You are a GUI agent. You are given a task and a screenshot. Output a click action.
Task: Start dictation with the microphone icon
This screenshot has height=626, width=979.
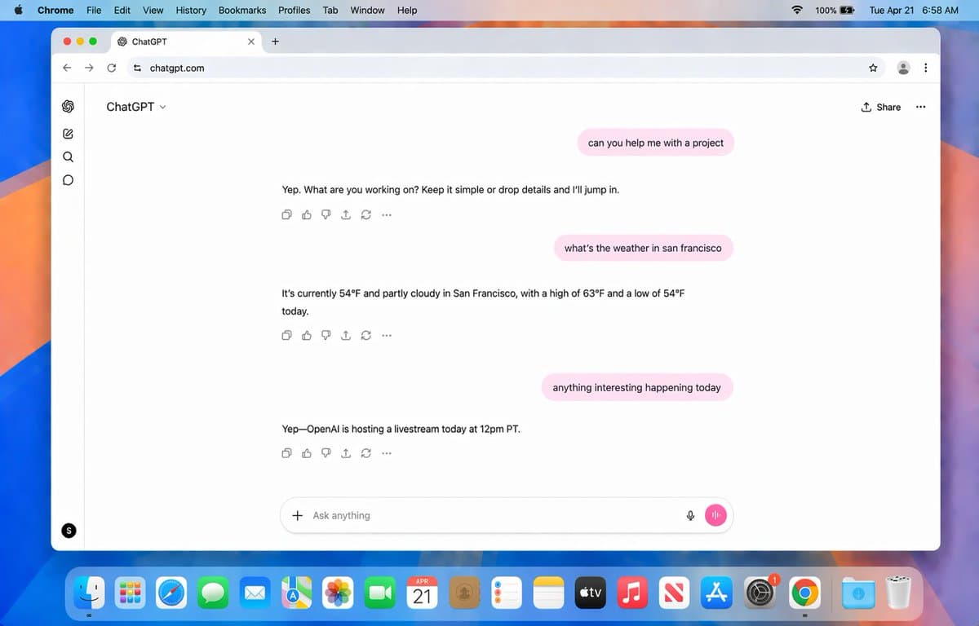pos(689,515)
